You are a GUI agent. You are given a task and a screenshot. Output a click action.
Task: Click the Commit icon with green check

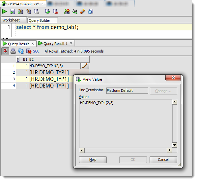pyautogui.click(x=48, y=12)
